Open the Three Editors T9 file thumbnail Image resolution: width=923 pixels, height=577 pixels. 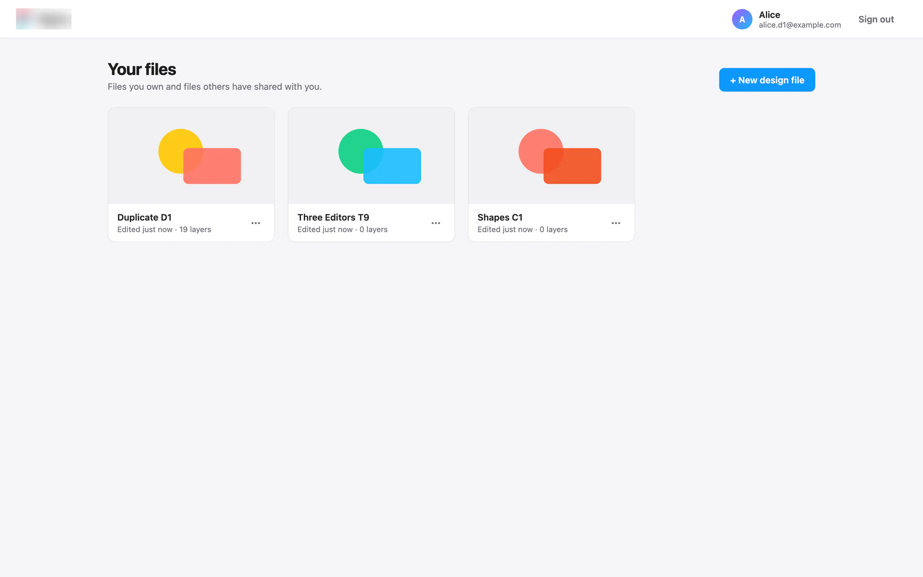(x=371, y=156)
